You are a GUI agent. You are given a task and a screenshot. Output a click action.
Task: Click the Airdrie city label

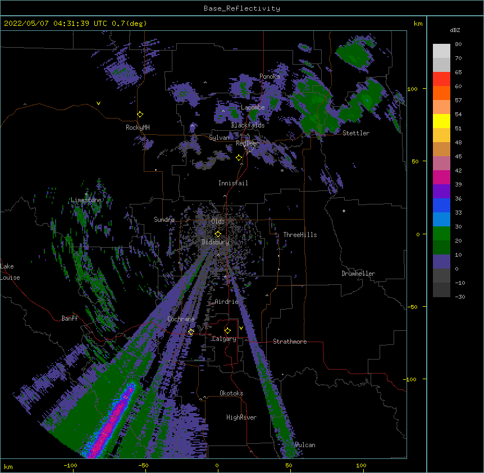(226, 302)
